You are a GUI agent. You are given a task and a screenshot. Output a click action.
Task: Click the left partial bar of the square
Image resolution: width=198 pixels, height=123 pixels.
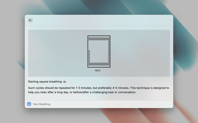coord(89,56)
